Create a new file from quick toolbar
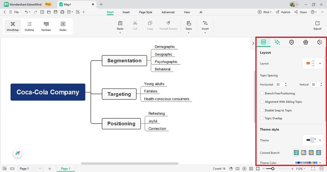The width and height of the screenshot is (327, 172). point(42,12)
